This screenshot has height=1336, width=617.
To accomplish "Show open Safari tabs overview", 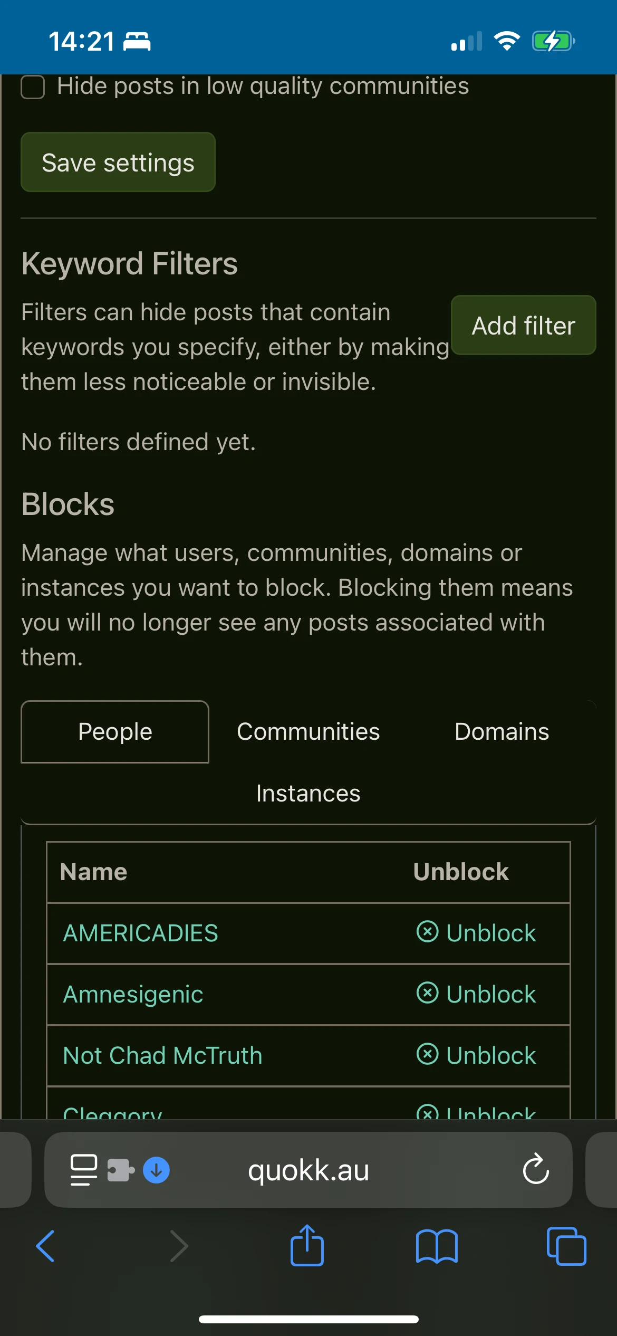I will [566, 1246].
